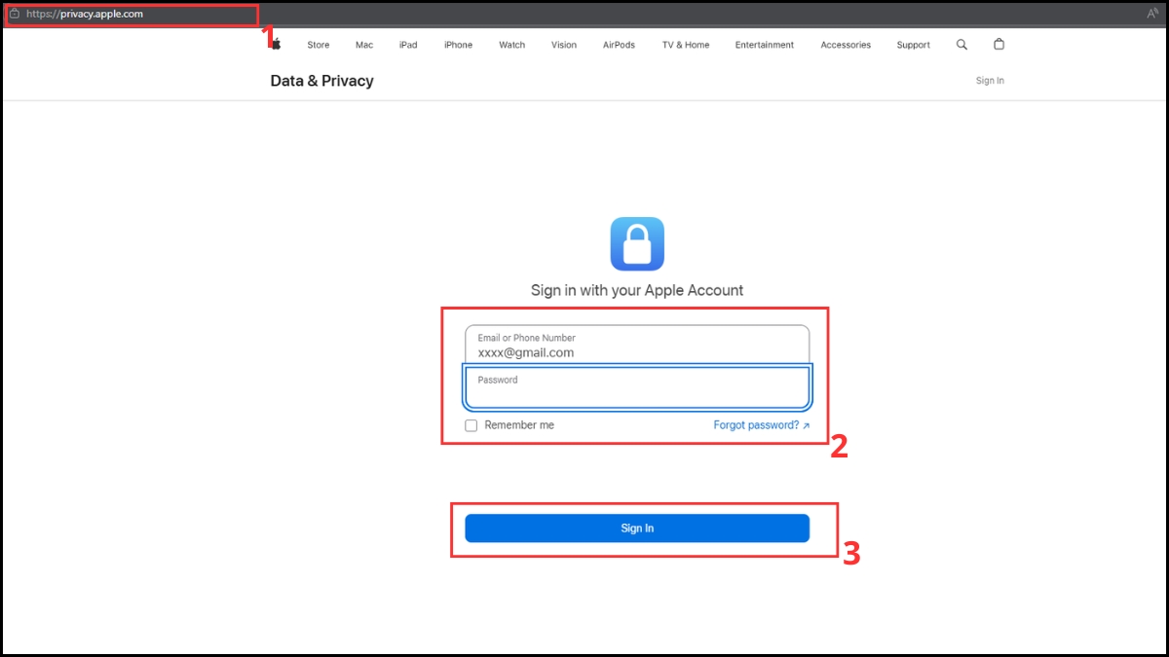
Task: Open the iPhone menu
Action: [x=458, y=45]
